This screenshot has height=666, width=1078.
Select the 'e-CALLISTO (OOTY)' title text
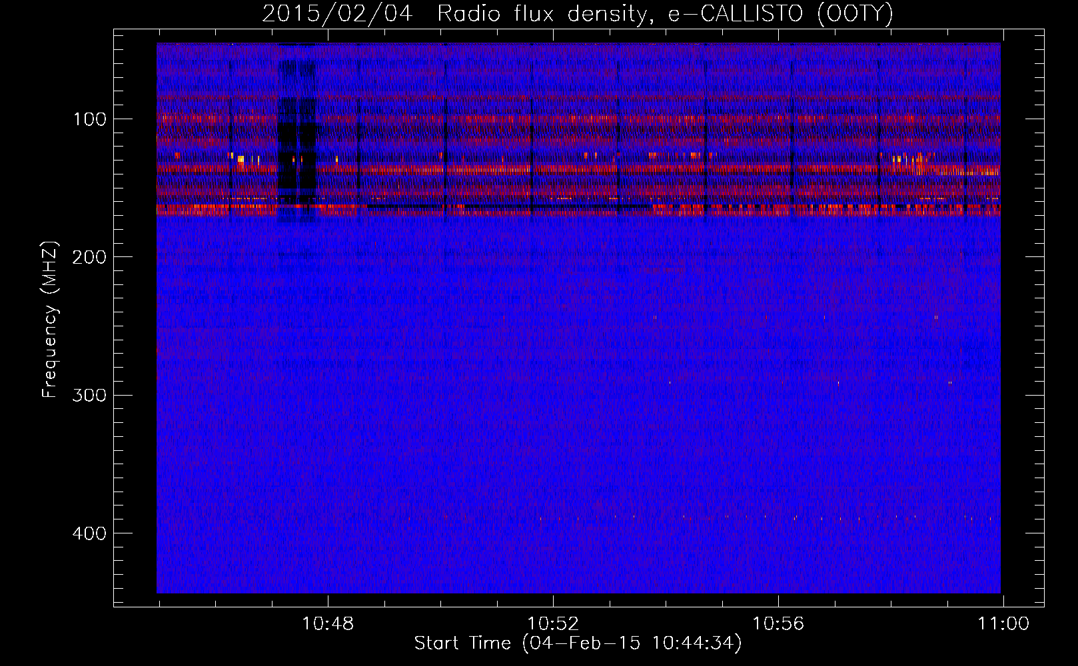tap(780, 14)
